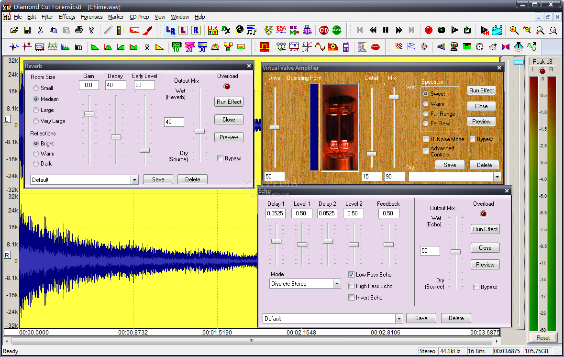Click the blue 30-band equalizer icon
This screenshot has width=564, height=357.
[x=202, y=47]
